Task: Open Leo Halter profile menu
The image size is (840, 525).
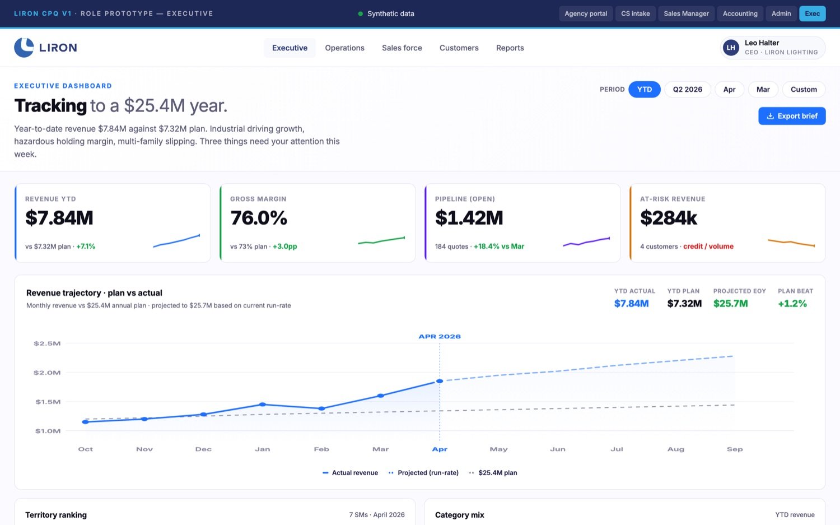Action: point(773,48)
